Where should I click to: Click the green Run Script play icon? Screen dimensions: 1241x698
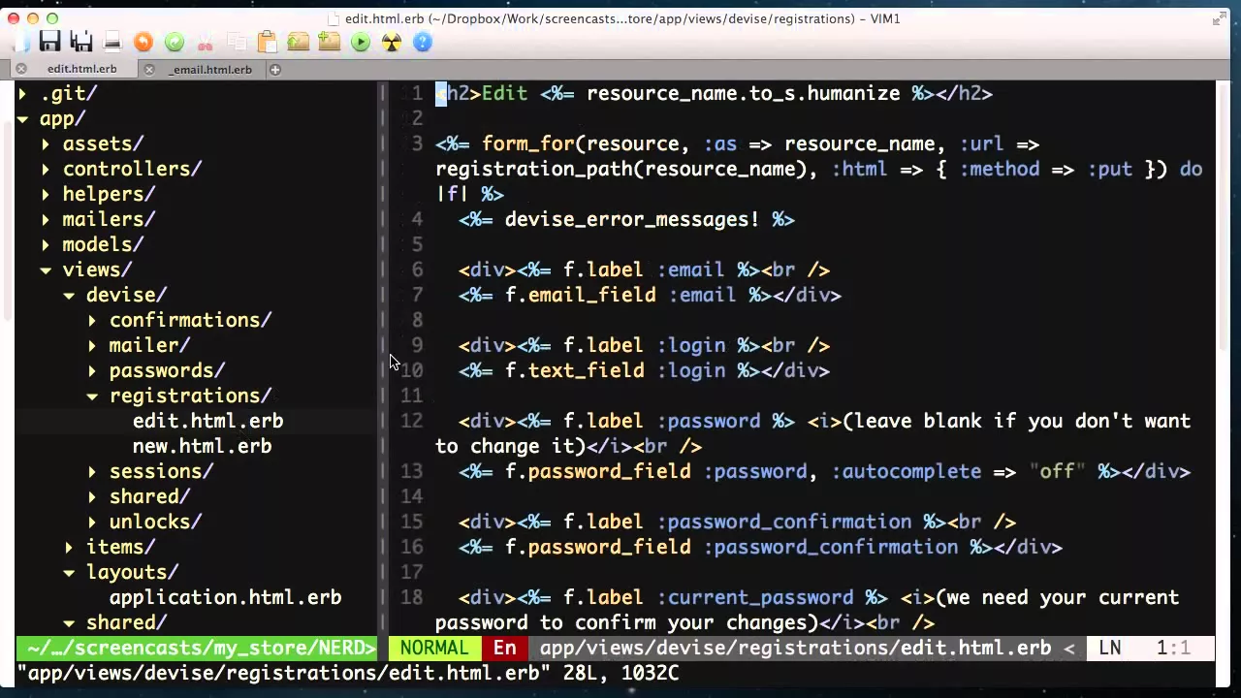click(x=361, y=42)
